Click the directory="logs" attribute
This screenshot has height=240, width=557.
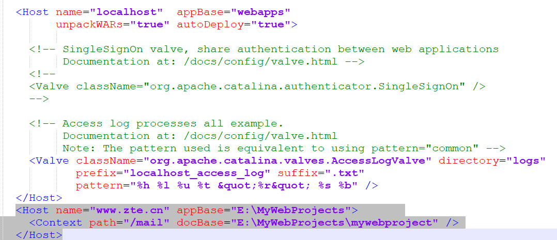tap(492, 161)
